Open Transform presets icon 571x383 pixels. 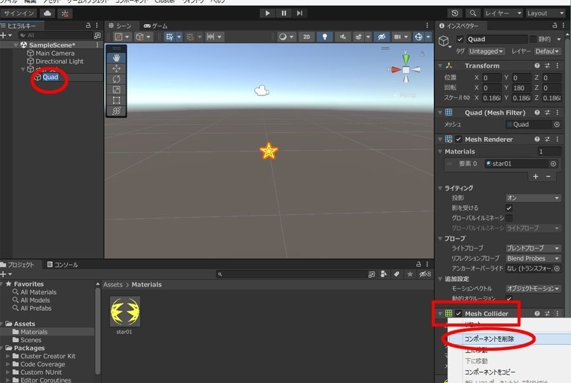(547, 65)
